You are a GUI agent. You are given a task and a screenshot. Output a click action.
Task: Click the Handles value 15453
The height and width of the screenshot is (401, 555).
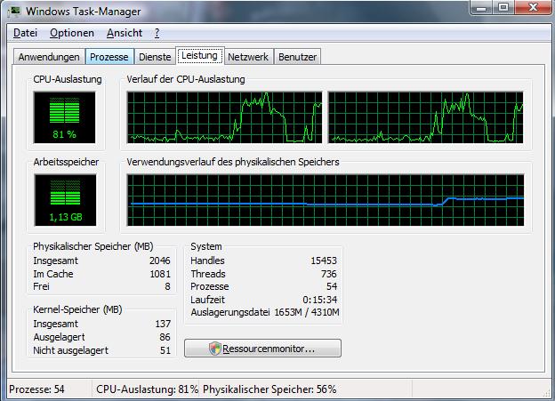pos(324,261)
